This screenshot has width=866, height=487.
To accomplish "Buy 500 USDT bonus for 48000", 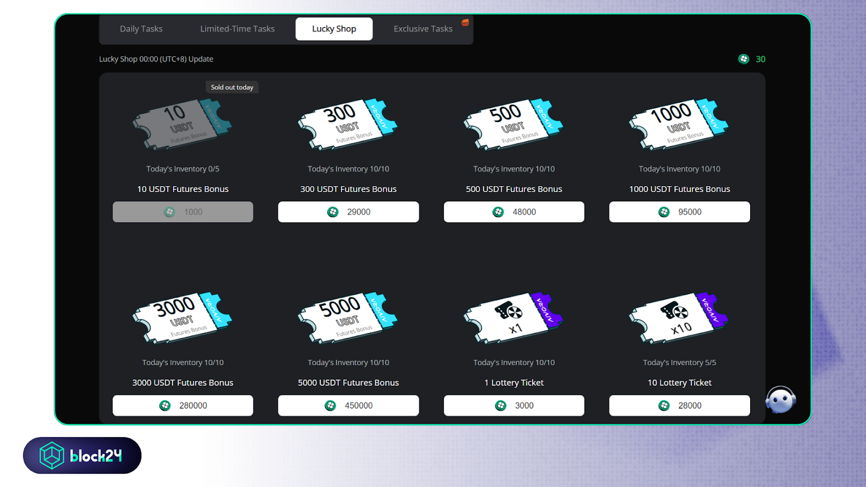I will [514, 212].
